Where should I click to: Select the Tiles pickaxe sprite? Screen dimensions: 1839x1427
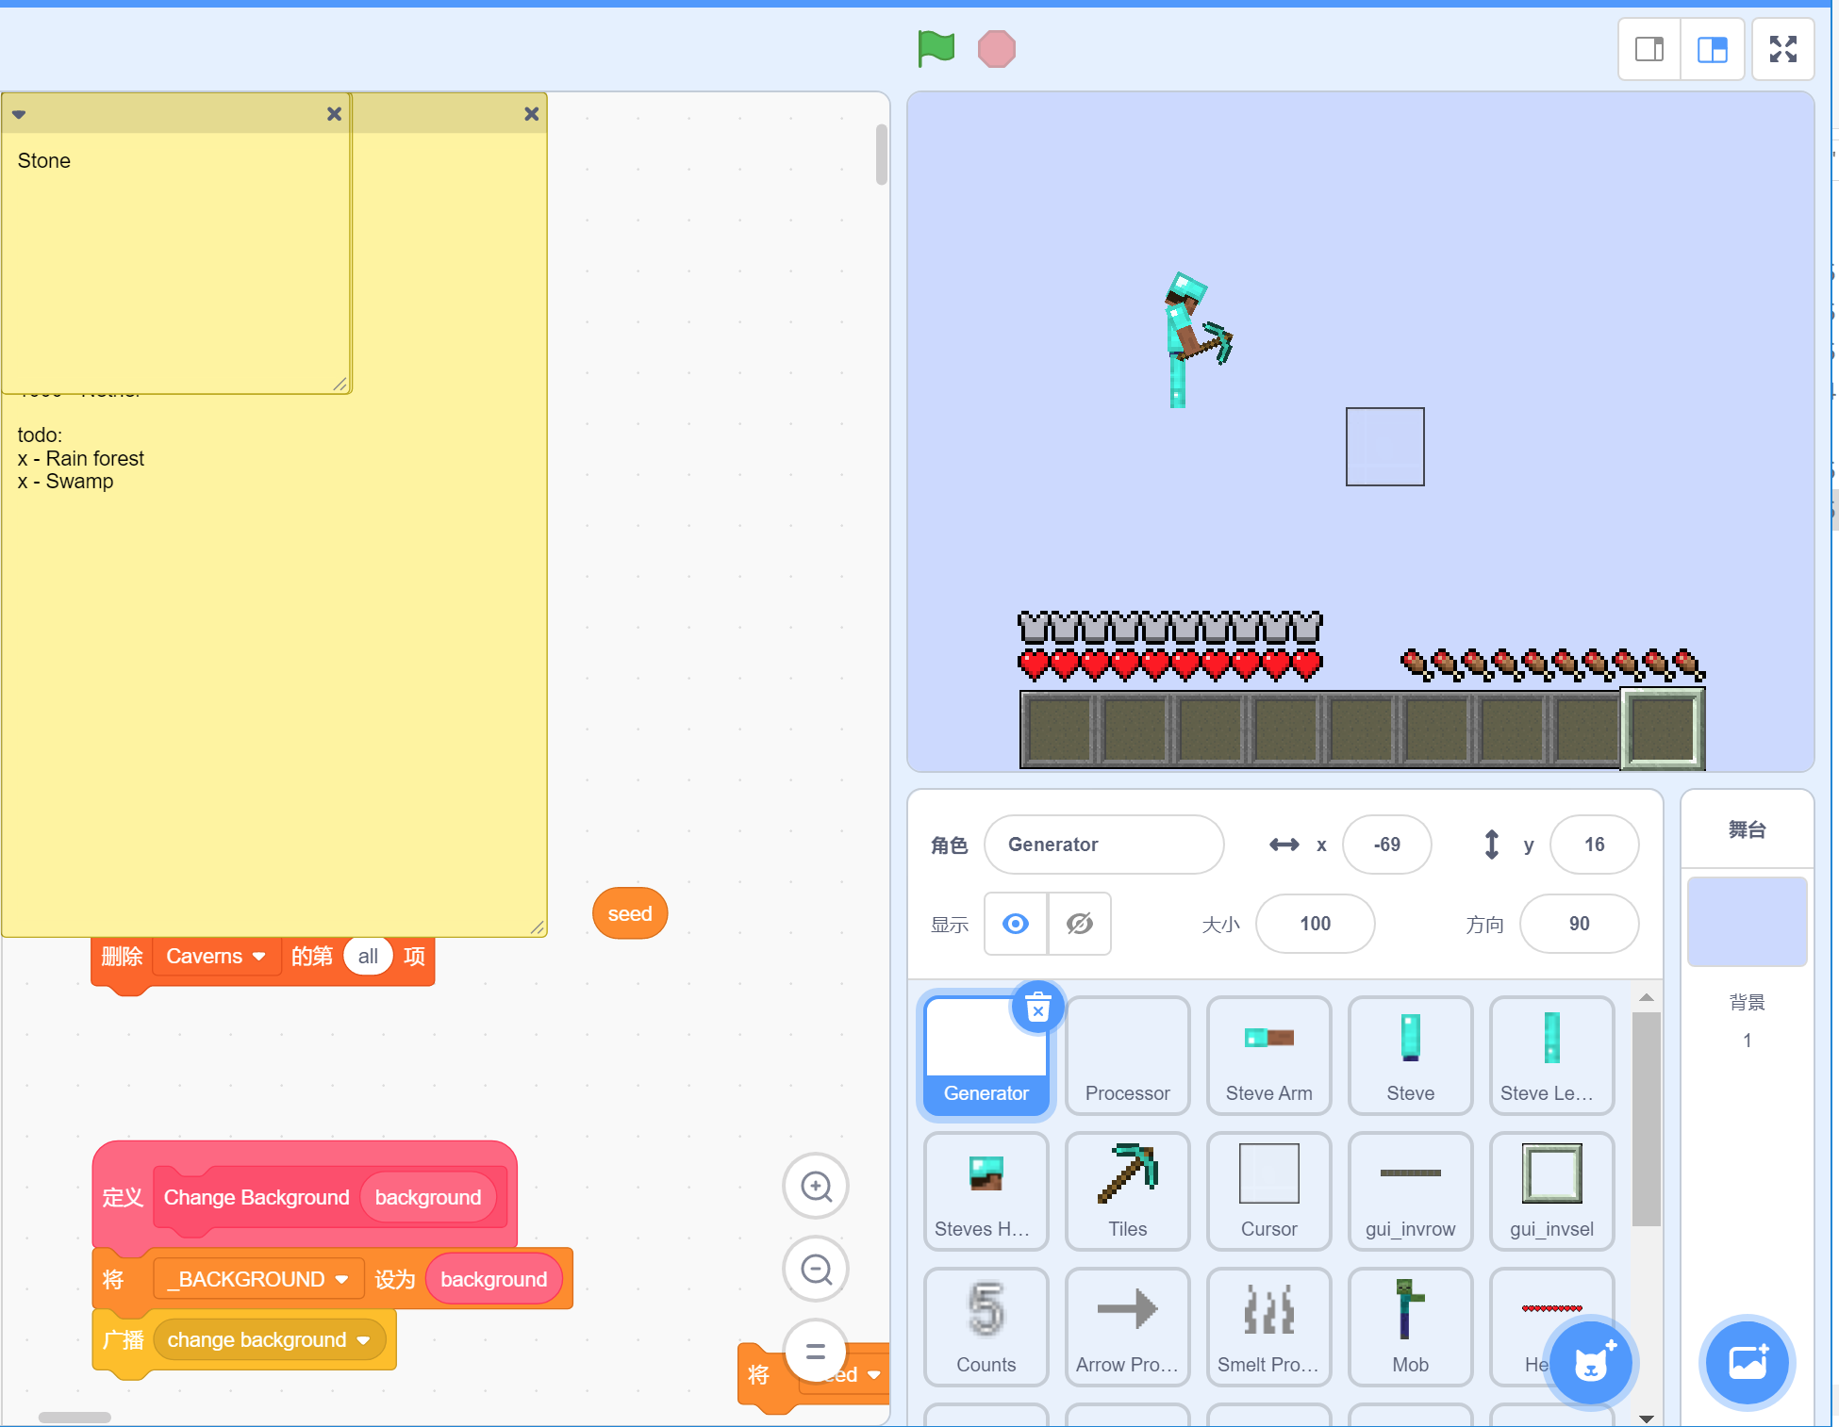[1127, 1192]
